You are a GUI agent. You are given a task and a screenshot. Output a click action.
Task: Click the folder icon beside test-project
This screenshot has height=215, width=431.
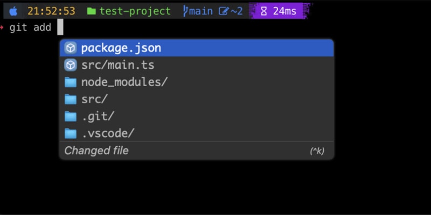tap(91, 11)
